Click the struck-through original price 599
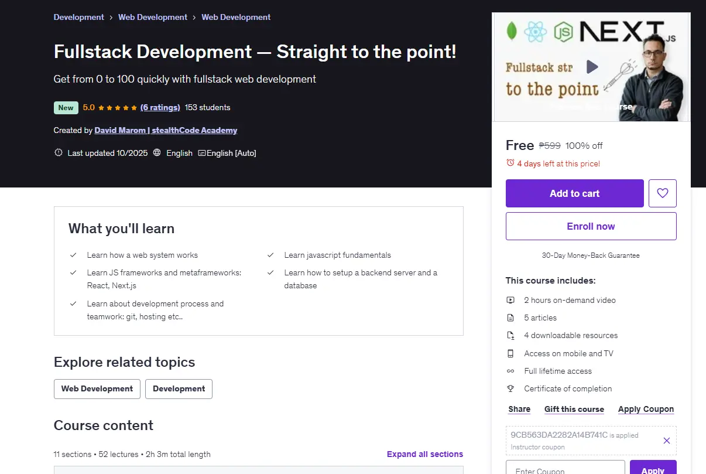The image size is (706, 474). point(550,145)
